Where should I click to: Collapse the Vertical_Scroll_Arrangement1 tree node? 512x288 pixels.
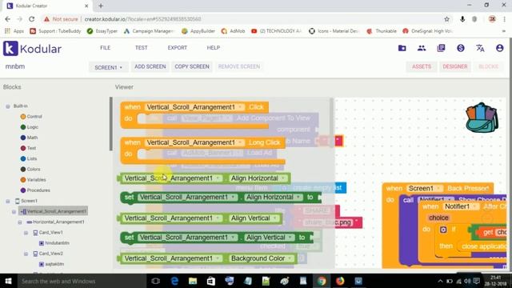coord(14,211)
